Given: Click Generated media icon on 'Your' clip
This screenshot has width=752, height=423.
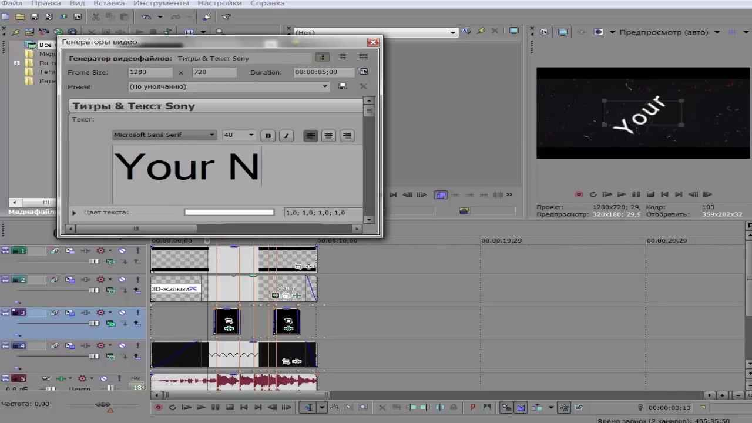Looking at the screenshot, I should pos(276,296).
